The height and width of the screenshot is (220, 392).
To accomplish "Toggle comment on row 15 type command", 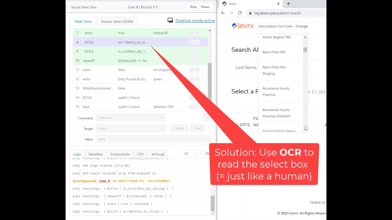I will click(x=191, y=107).
